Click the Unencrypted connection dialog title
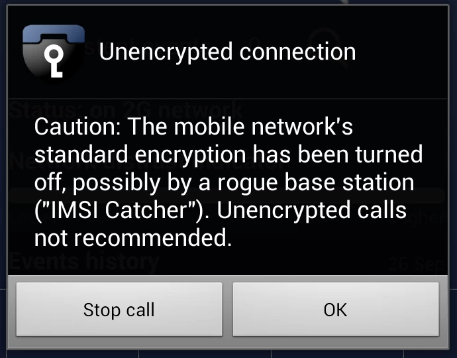Viewport: 457px width, 358px height. (227, 52)
